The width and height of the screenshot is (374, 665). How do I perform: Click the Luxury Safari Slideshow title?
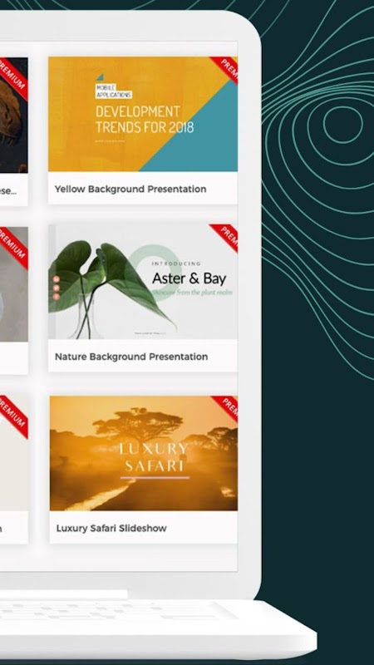(x=111, y=529)
